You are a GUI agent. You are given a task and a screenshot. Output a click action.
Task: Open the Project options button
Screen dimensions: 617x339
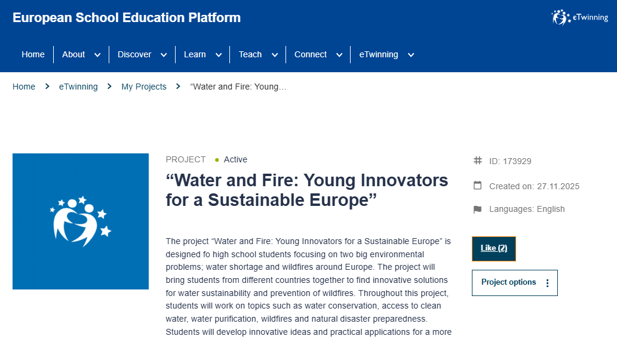[x=509, y=282]
